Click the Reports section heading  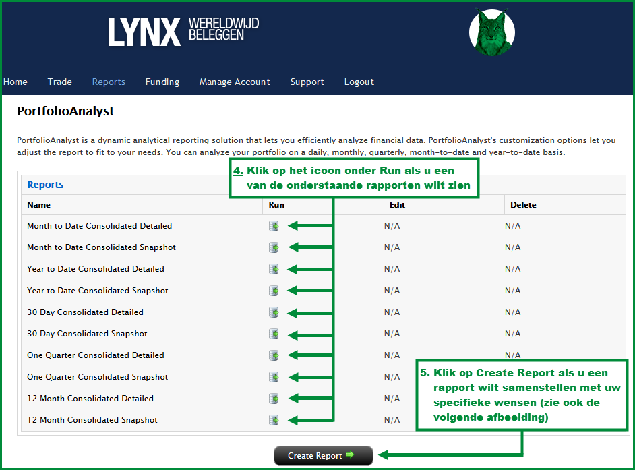(x=45, y=185)
